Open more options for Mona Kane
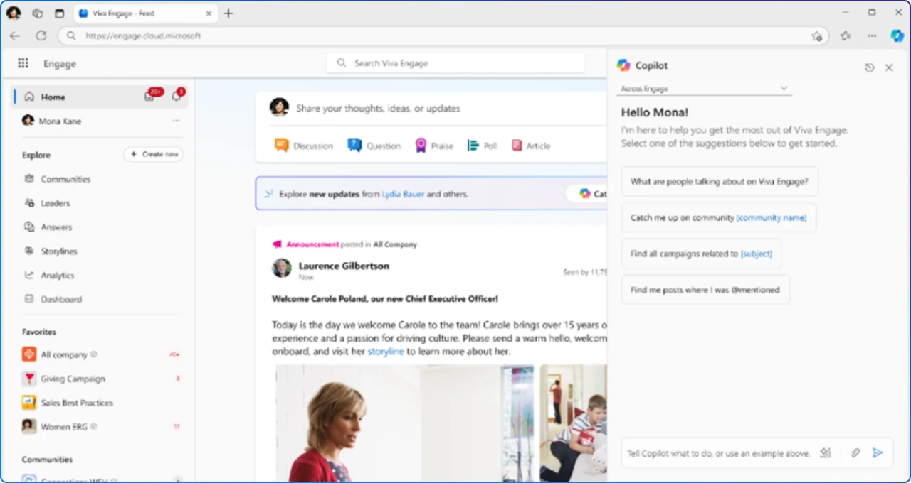 pyautogui.click(x=176, y=121)
